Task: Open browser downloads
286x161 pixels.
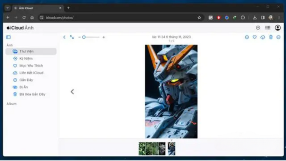Action: click(x=255, y=17)
